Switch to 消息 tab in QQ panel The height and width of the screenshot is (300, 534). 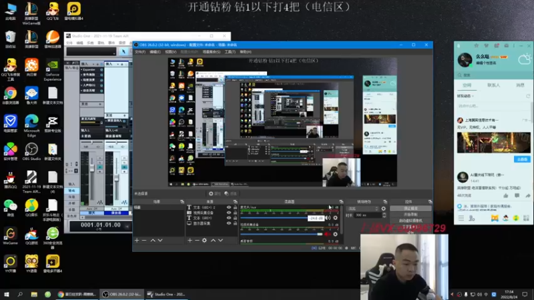(520, 85)
